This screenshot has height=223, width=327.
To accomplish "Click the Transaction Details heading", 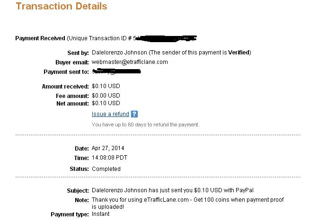I will pyautogui.click(x=62, y=6).
